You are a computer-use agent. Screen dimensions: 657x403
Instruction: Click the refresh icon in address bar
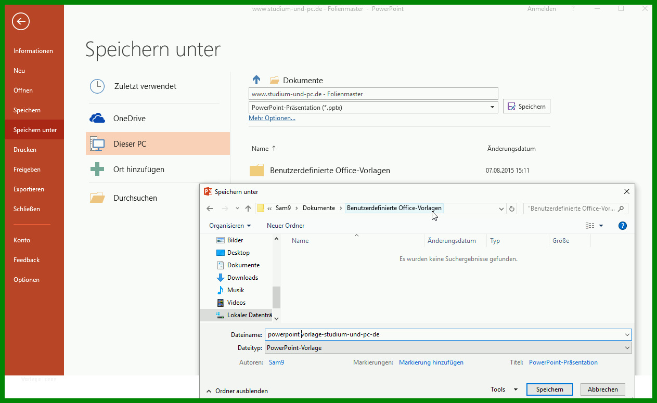[x=512, y=209]
